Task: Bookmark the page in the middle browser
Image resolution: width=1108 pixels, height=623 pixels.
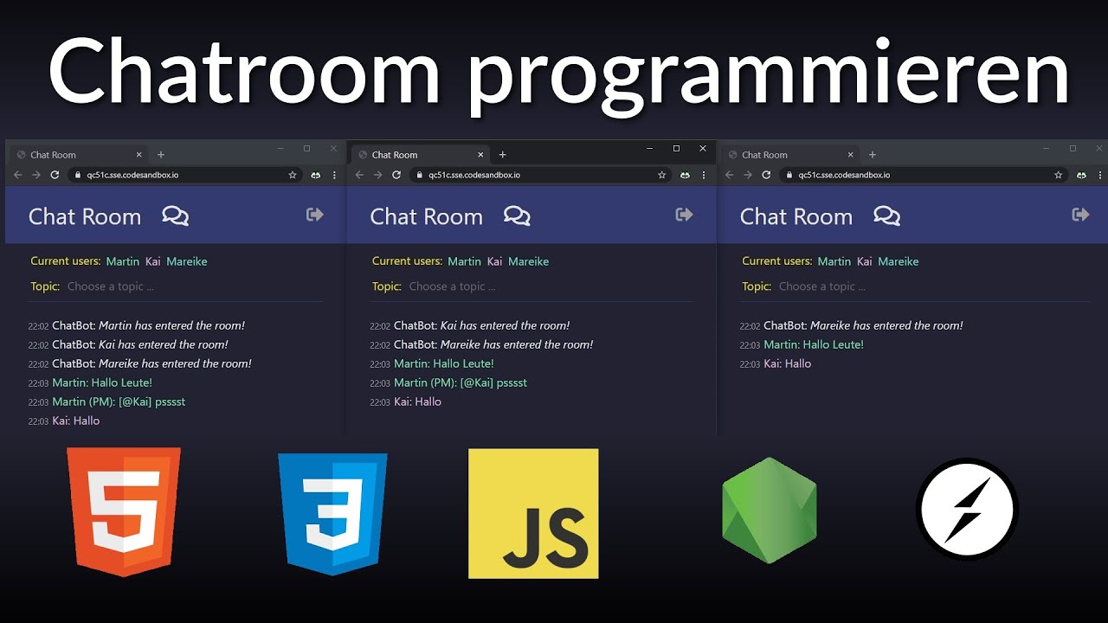Action: pyautogui.click(x=662, y=175)
